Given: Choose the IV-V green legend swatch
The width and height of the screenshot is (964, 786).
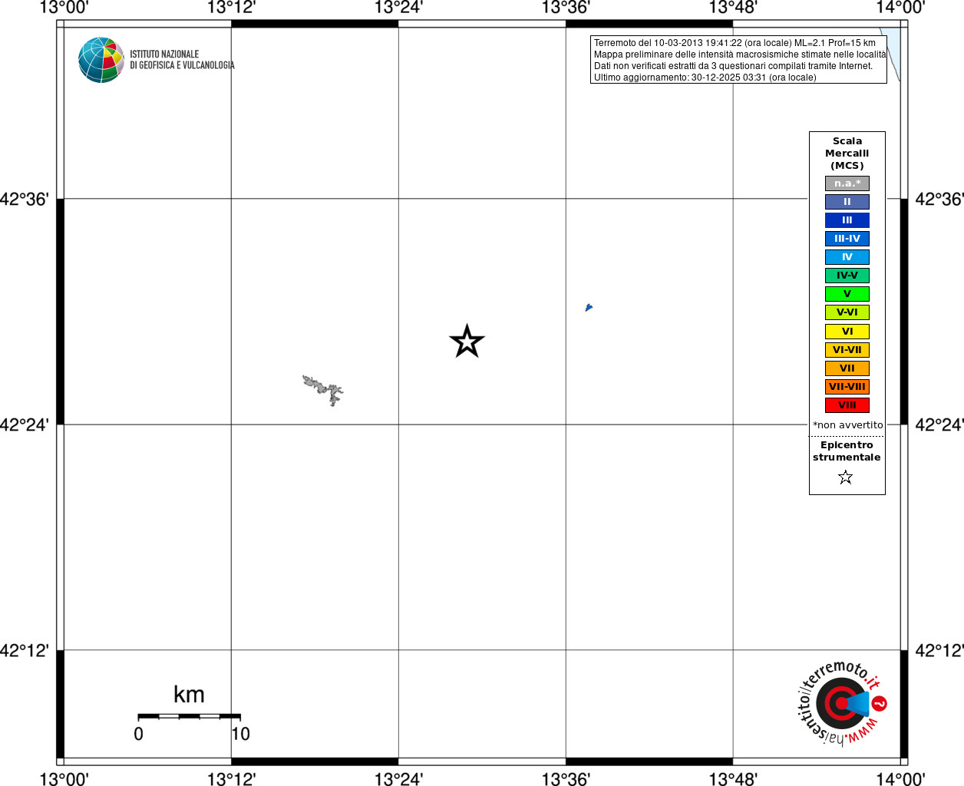Looking at the screenshot, I should (x=847, y=276).
